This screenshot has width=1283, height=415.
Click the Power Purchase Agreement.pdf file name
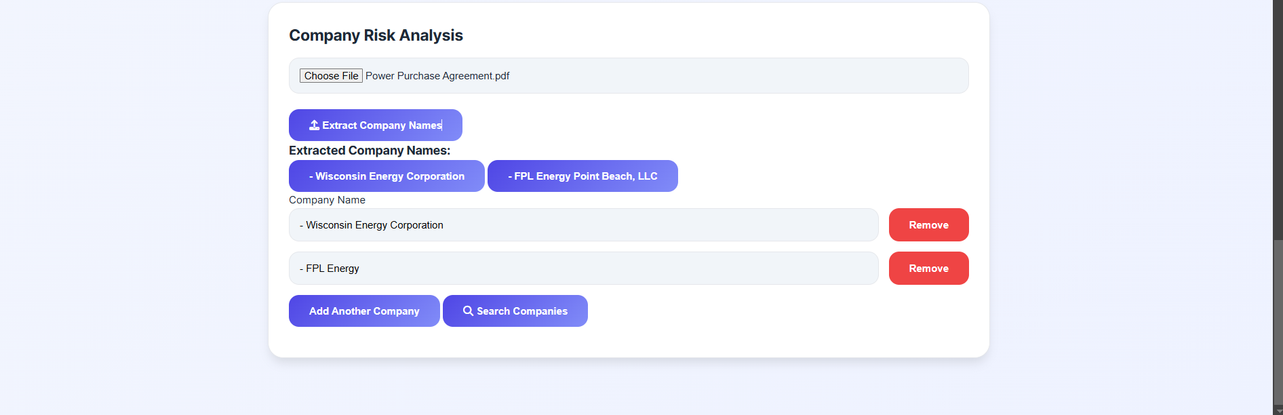[437, 76]
